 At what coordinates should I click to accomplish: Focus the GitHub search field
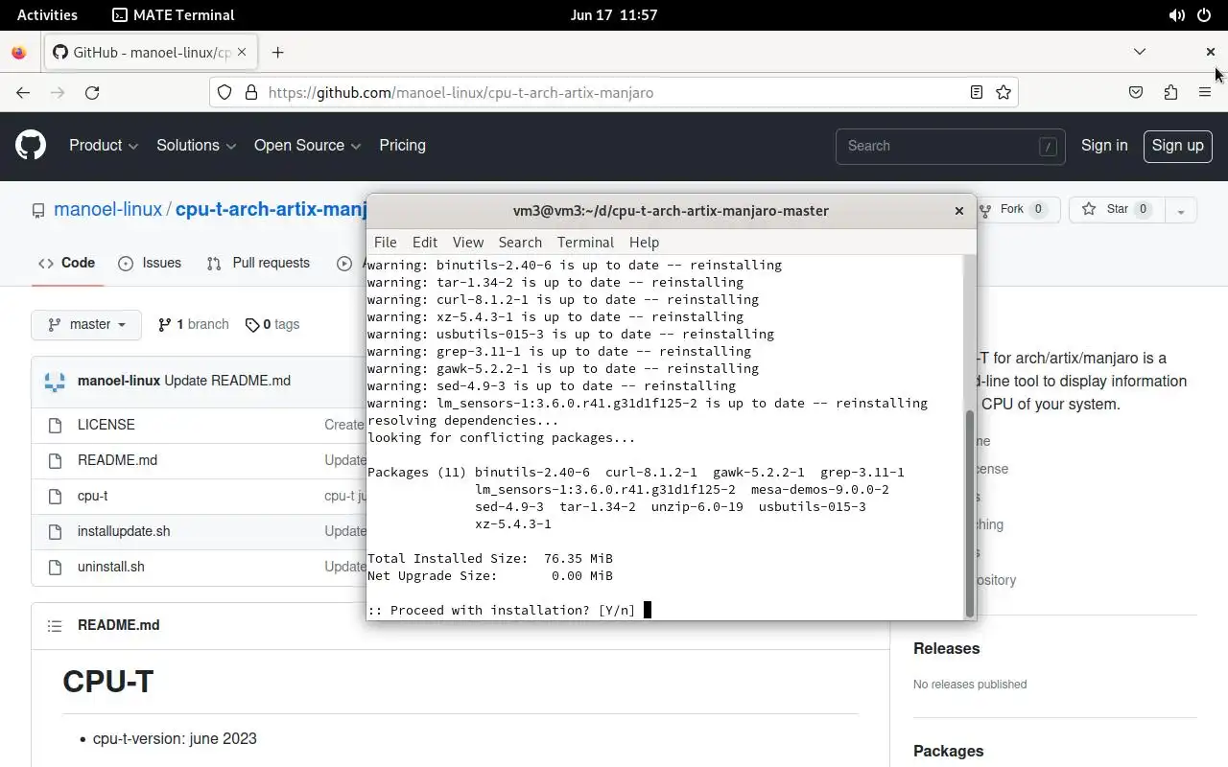[950, 147]
